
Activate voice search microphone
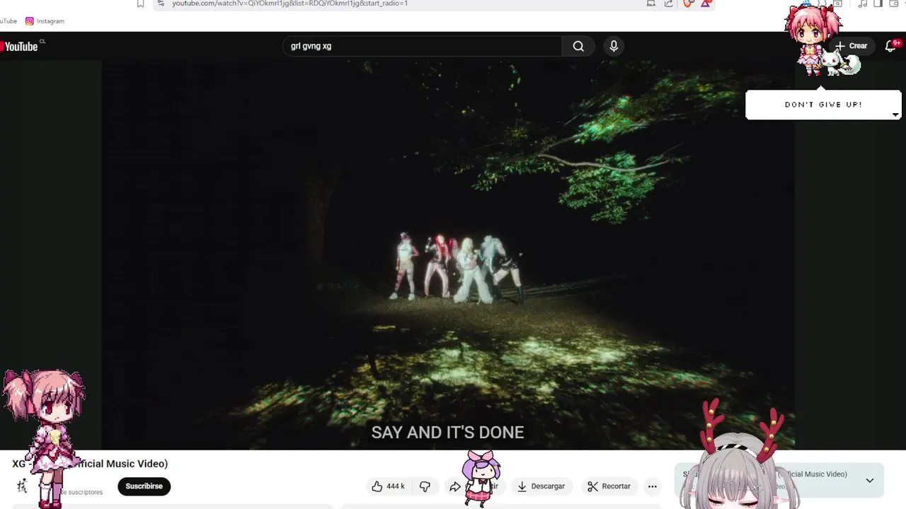[x=614, y=46]
